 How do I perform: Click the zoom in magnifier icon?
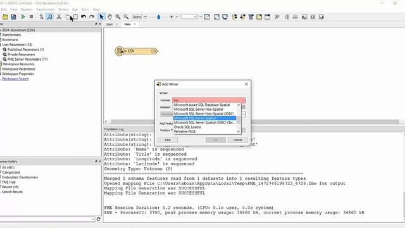coord(118,17)
